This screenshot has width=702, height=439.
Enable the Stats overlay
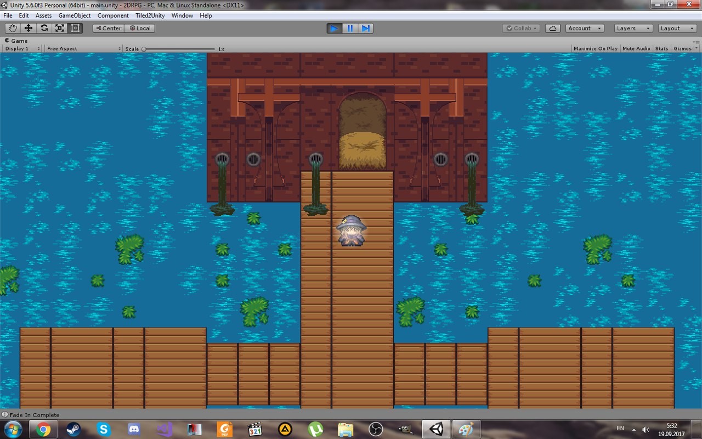pos(661,48)
